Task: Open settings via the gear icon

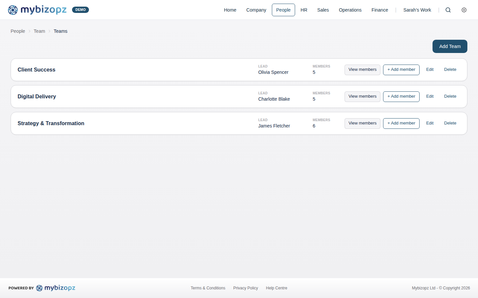Action: pos(464,10)
